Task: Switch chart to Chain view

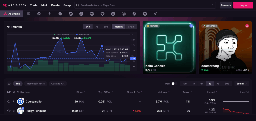Action: tap(131, 27)
